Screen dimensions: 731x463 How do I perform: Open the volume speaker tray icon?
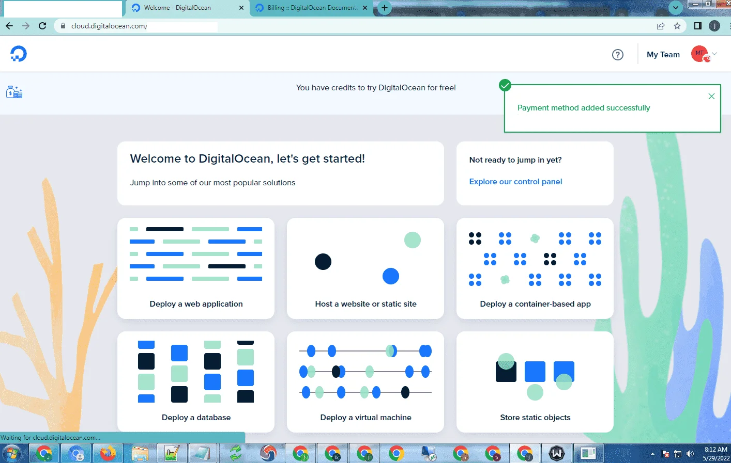pyautogui.click(x=690, y=454)
